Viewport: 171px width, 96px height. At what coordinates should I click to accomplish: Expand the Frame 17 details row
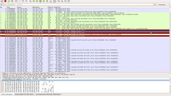(x=1, y=73)
